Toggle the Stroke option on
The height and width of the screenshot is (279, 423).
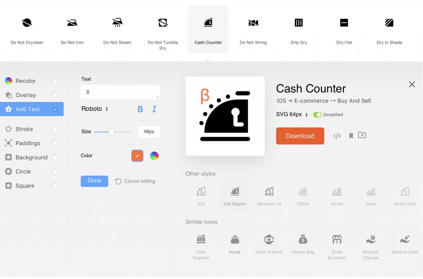point(55,129)
